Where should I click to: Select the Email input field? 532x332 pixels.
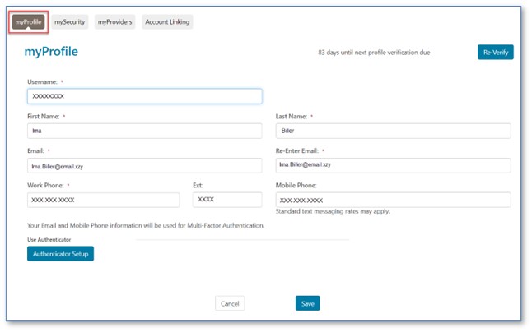pyautogui.click(x=144, y=165)
